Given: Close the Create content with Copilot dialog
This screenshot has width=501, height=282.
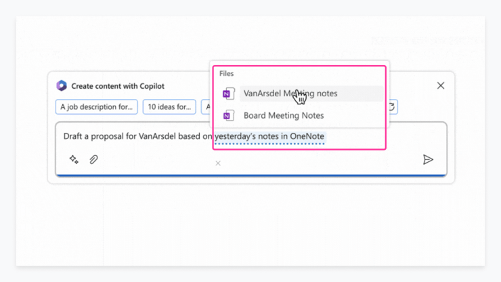Looking at the screenshot, I should click(x=441, y=85).
